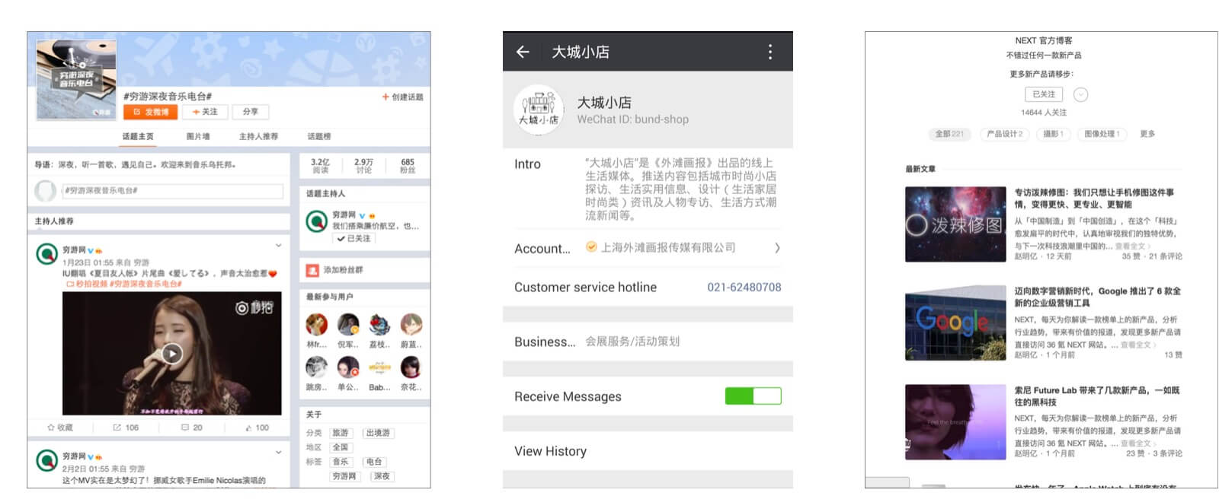1219x499 pixels.
Task: Click the orange 发微博 button
Action: 151,112
